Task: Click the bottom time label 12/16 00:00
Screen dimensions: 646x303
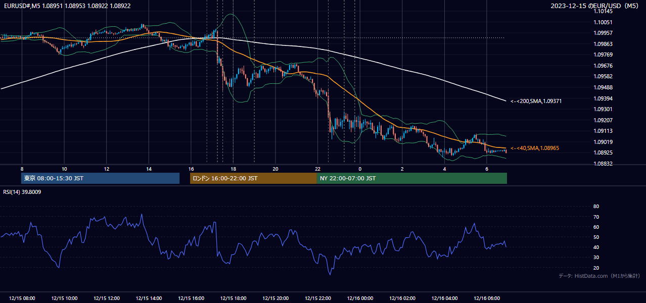Action: tap(360, 298)
